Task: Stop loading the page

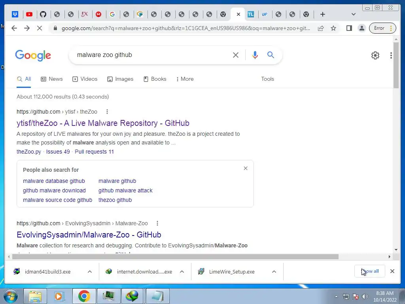Action: [x=40, y=28]
